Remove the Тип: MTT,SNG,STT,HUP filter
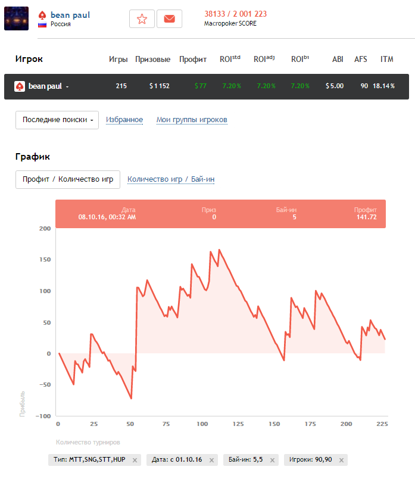The width and height of the screenshot is (415, 482). pos(135,460)
